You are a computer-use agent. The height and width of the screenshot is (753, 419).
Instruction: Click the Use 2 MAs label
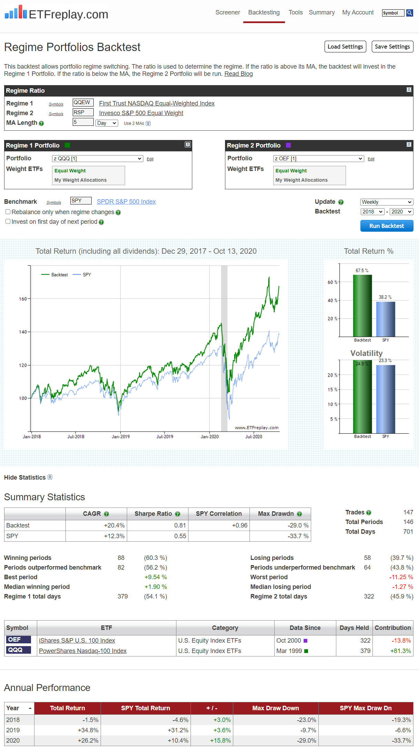(134, 123)
